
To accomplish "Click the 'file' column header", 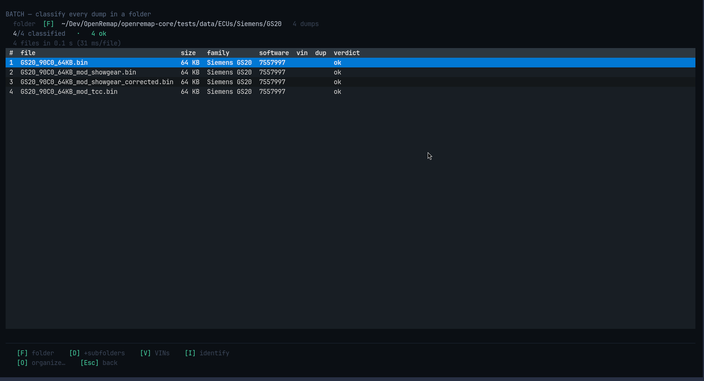I will click(28, 53).
